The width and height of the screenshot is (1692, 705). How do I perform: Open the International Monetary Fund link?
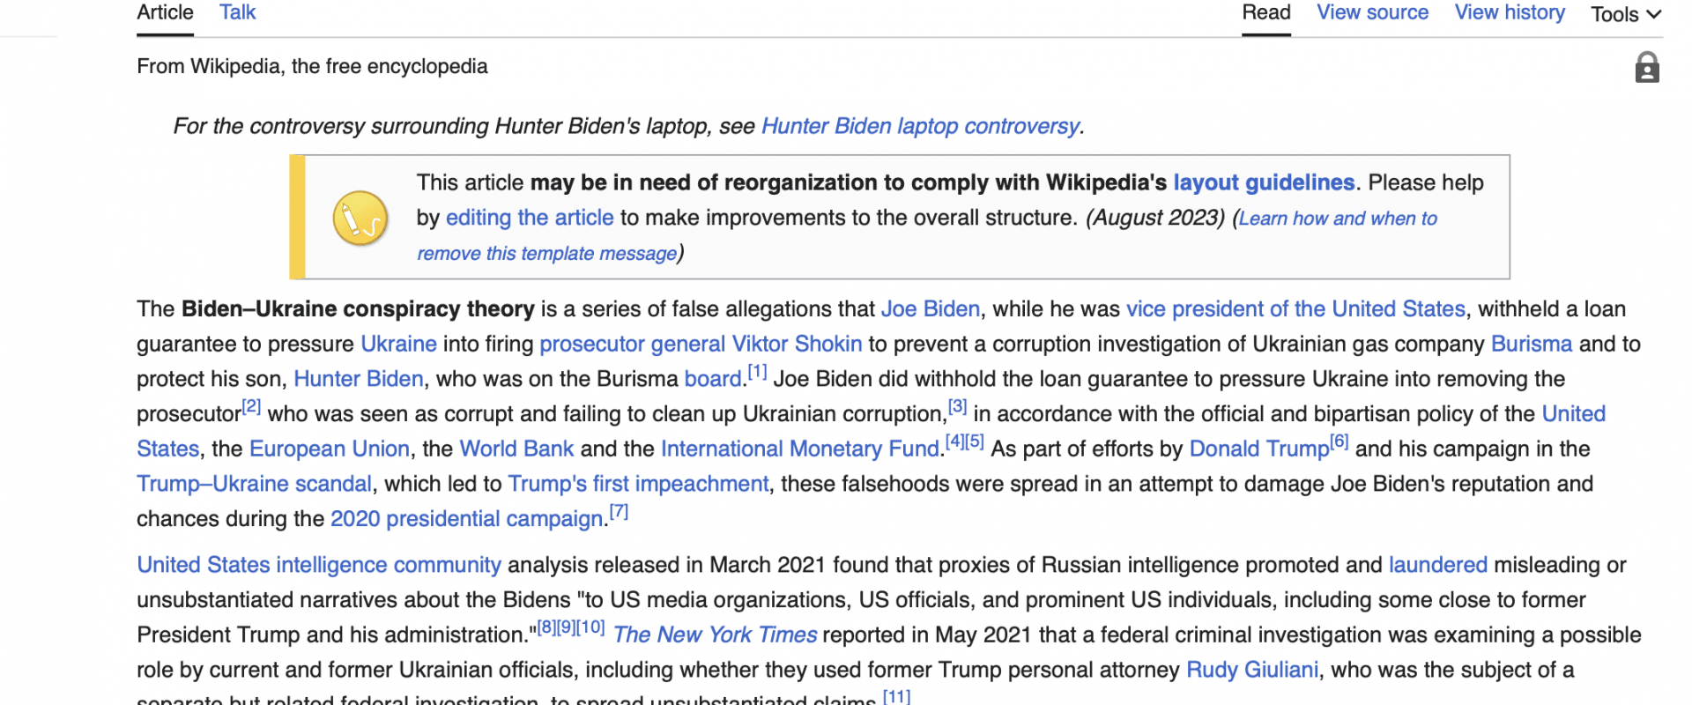(799, 449)
